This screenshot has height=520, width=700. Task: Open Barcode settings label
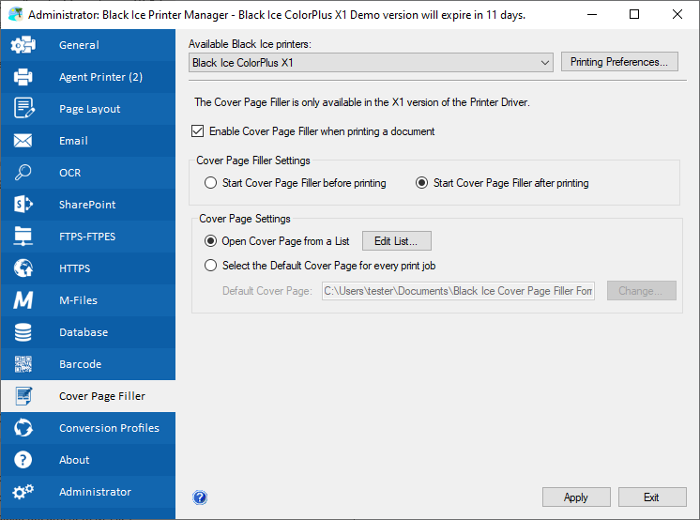coord(81,364)
